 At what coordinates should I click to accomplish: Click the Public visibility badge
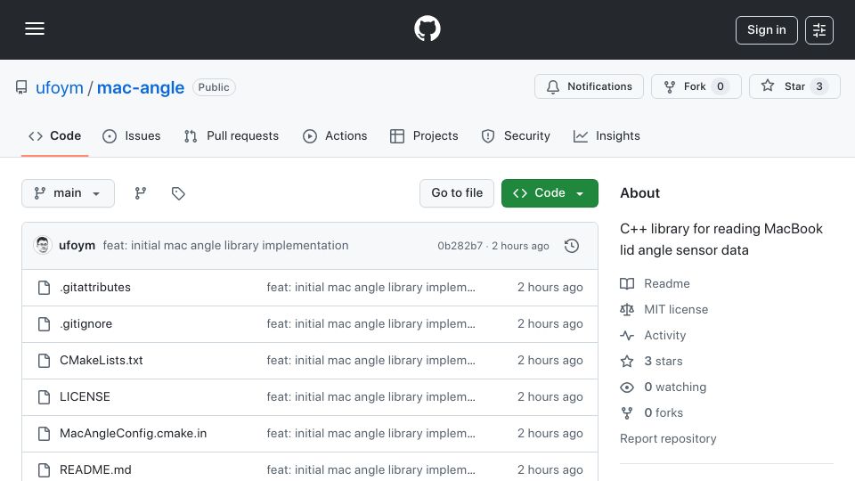pos(214,87)
